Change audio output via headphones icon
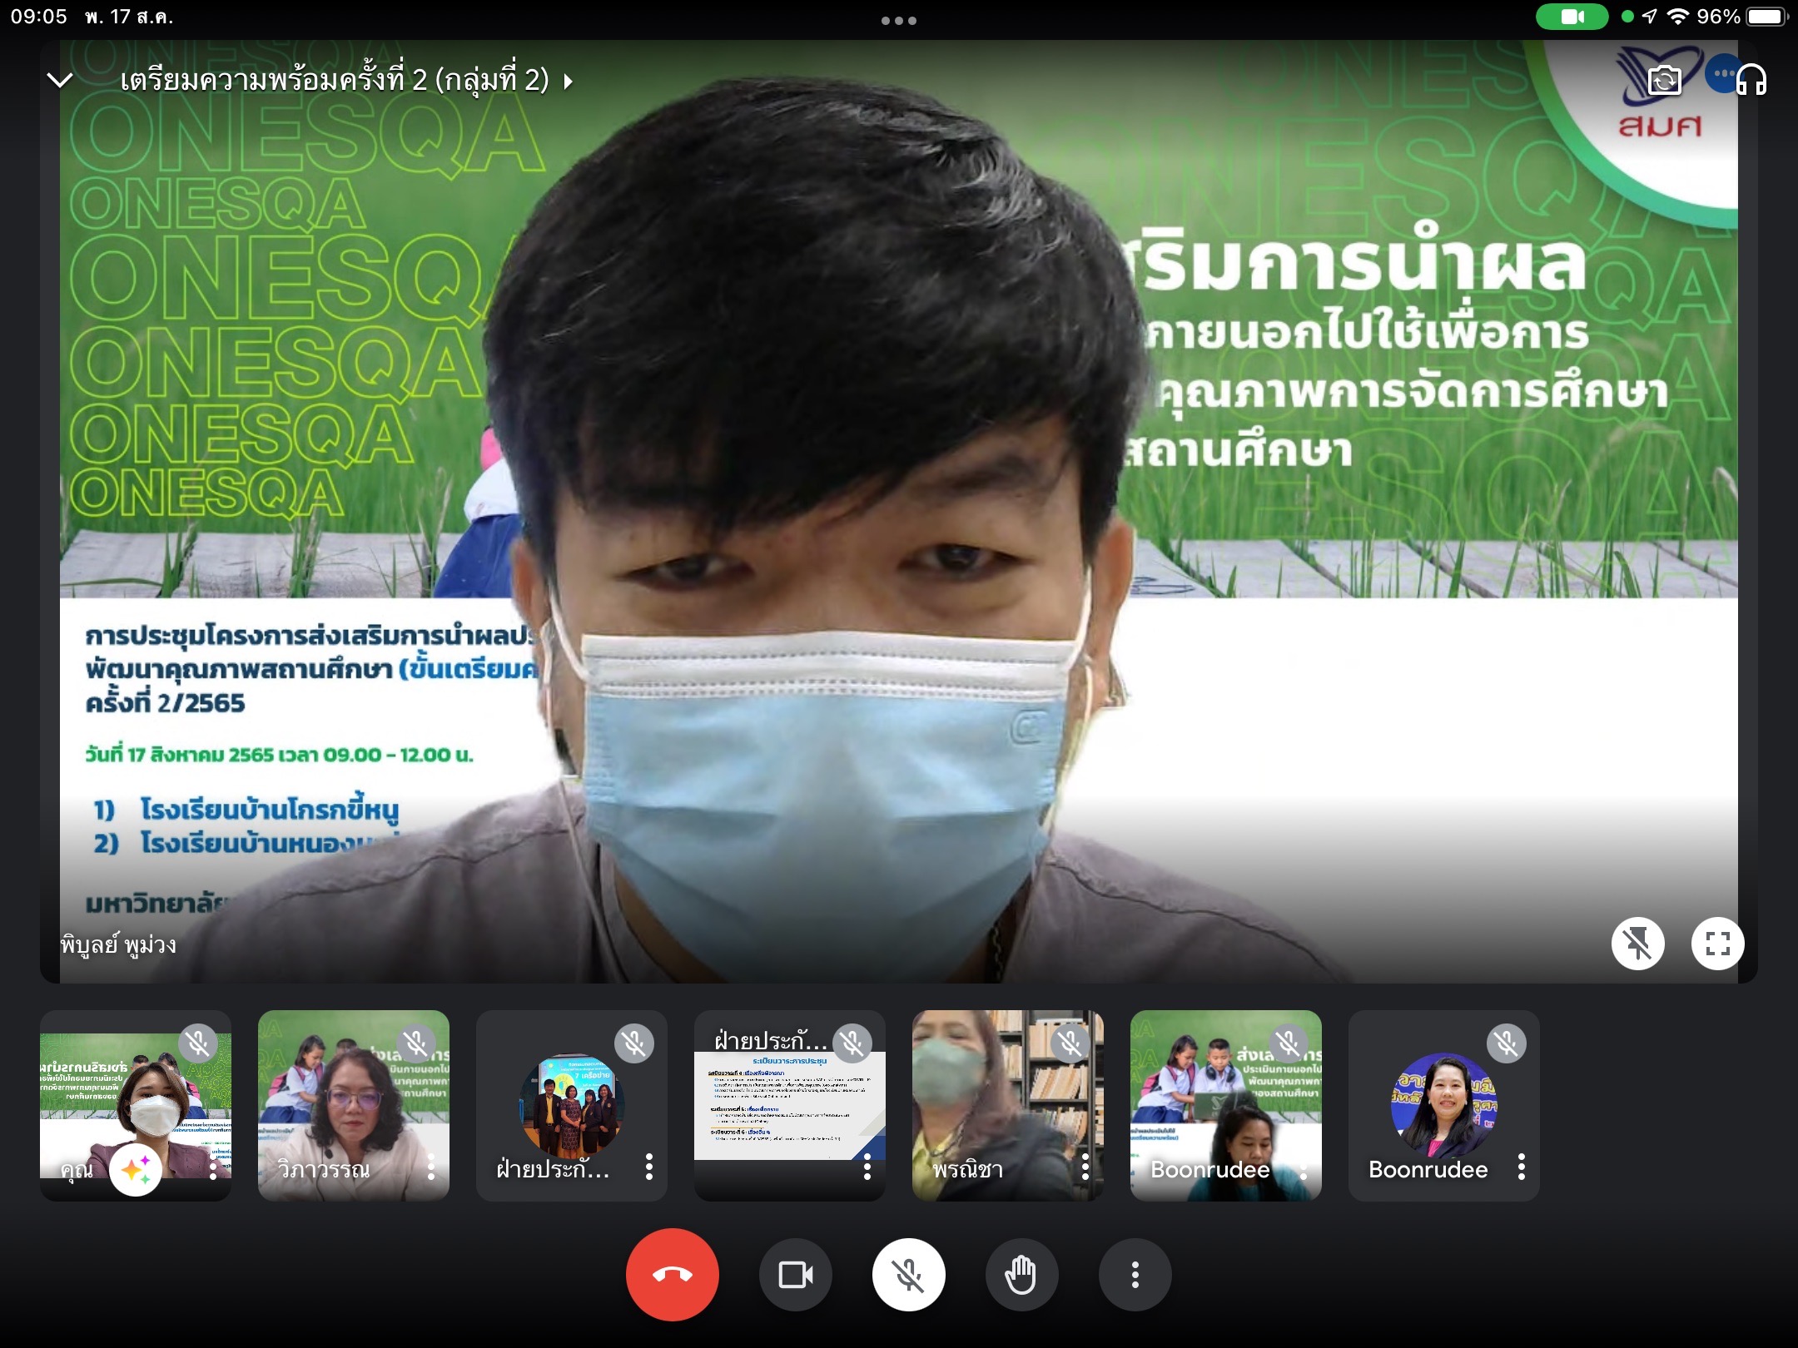The width and height of the screenshot is (1798, 1348). (1751, 80)
